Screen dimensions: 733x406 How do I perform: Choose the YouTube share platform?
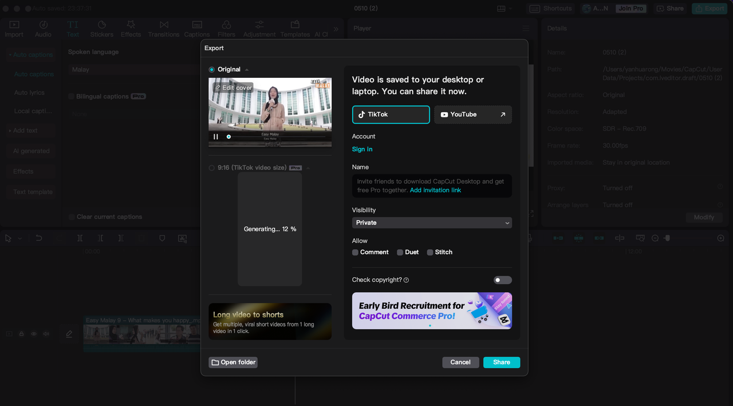473,115
